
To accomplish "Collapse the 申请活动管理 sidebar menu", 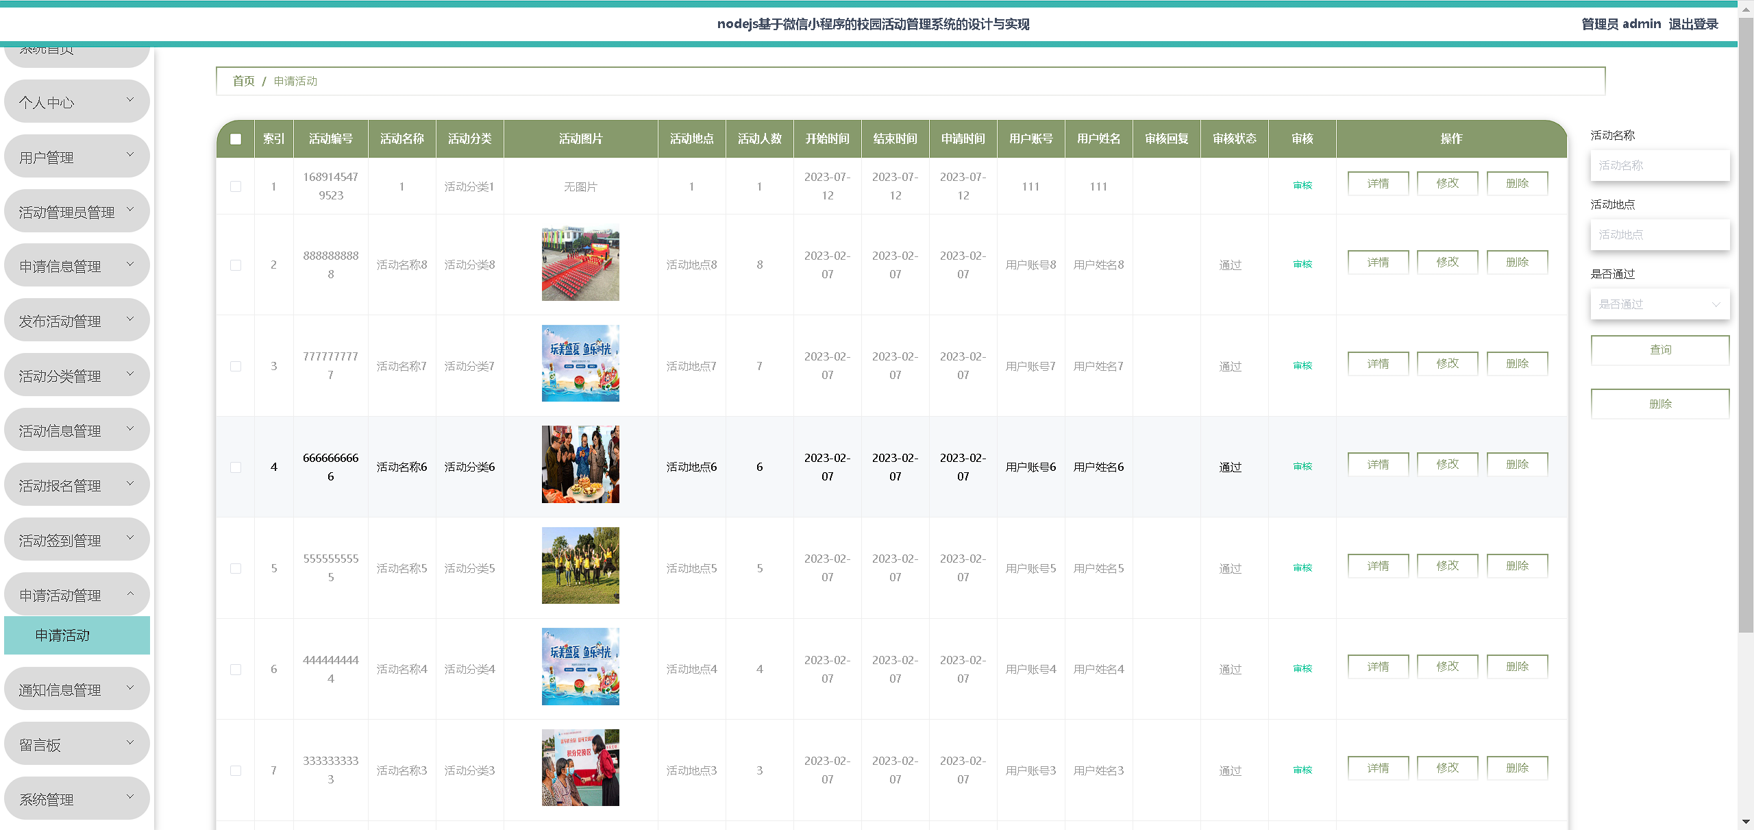I will coord(77,595).
